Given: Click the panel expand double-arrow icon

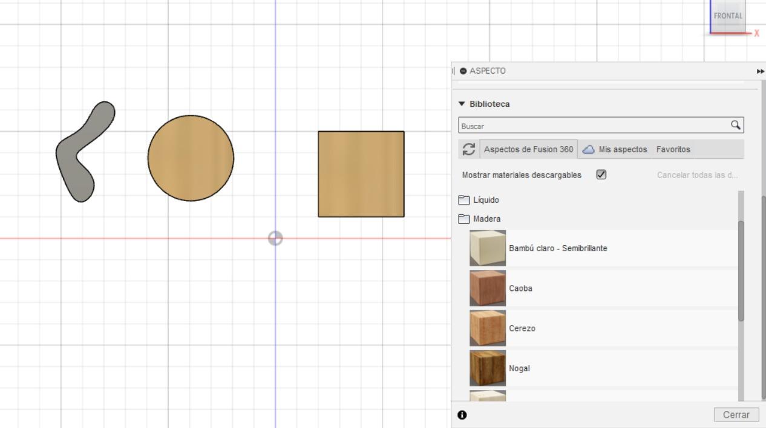Looking at the screenshot, I should point(761,71).
